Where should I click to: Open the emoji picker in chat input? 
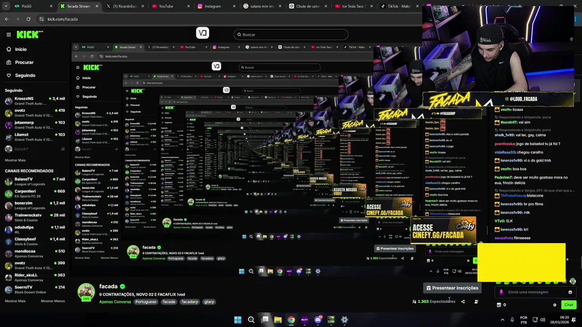pyautogui.click(x=570, y=292)
